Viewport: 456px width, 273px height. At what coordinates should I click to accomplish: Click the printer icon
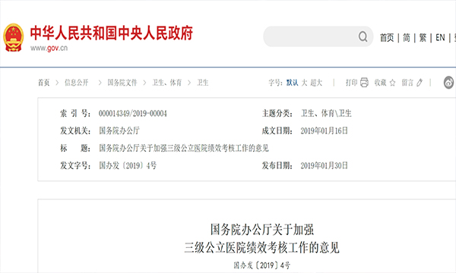pyautogui.click(x=364, y=83)
